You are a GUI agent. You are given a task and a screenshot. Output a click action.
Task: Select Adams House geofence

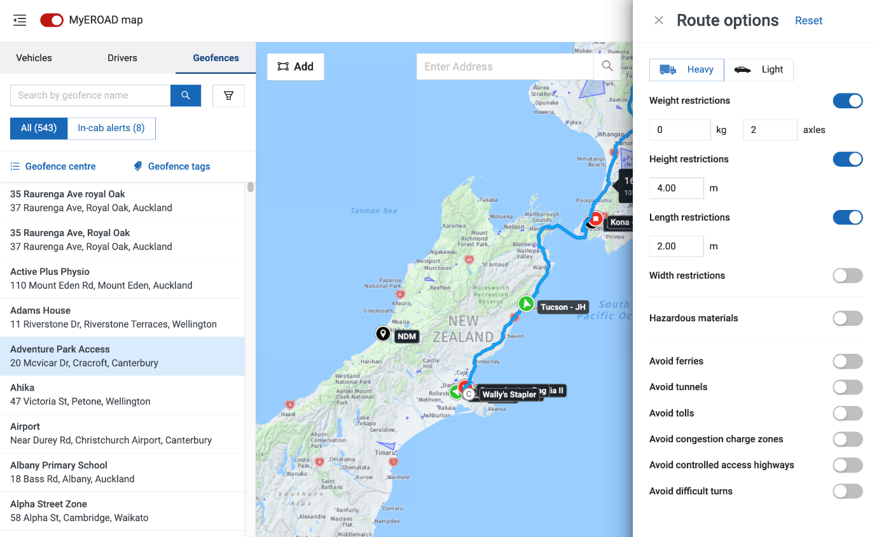pos(122,317)
